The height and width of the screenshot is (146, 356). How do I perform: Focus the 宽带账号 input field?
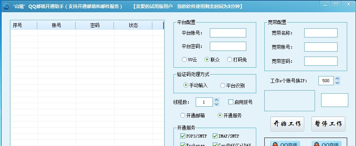tap(321, 47)
